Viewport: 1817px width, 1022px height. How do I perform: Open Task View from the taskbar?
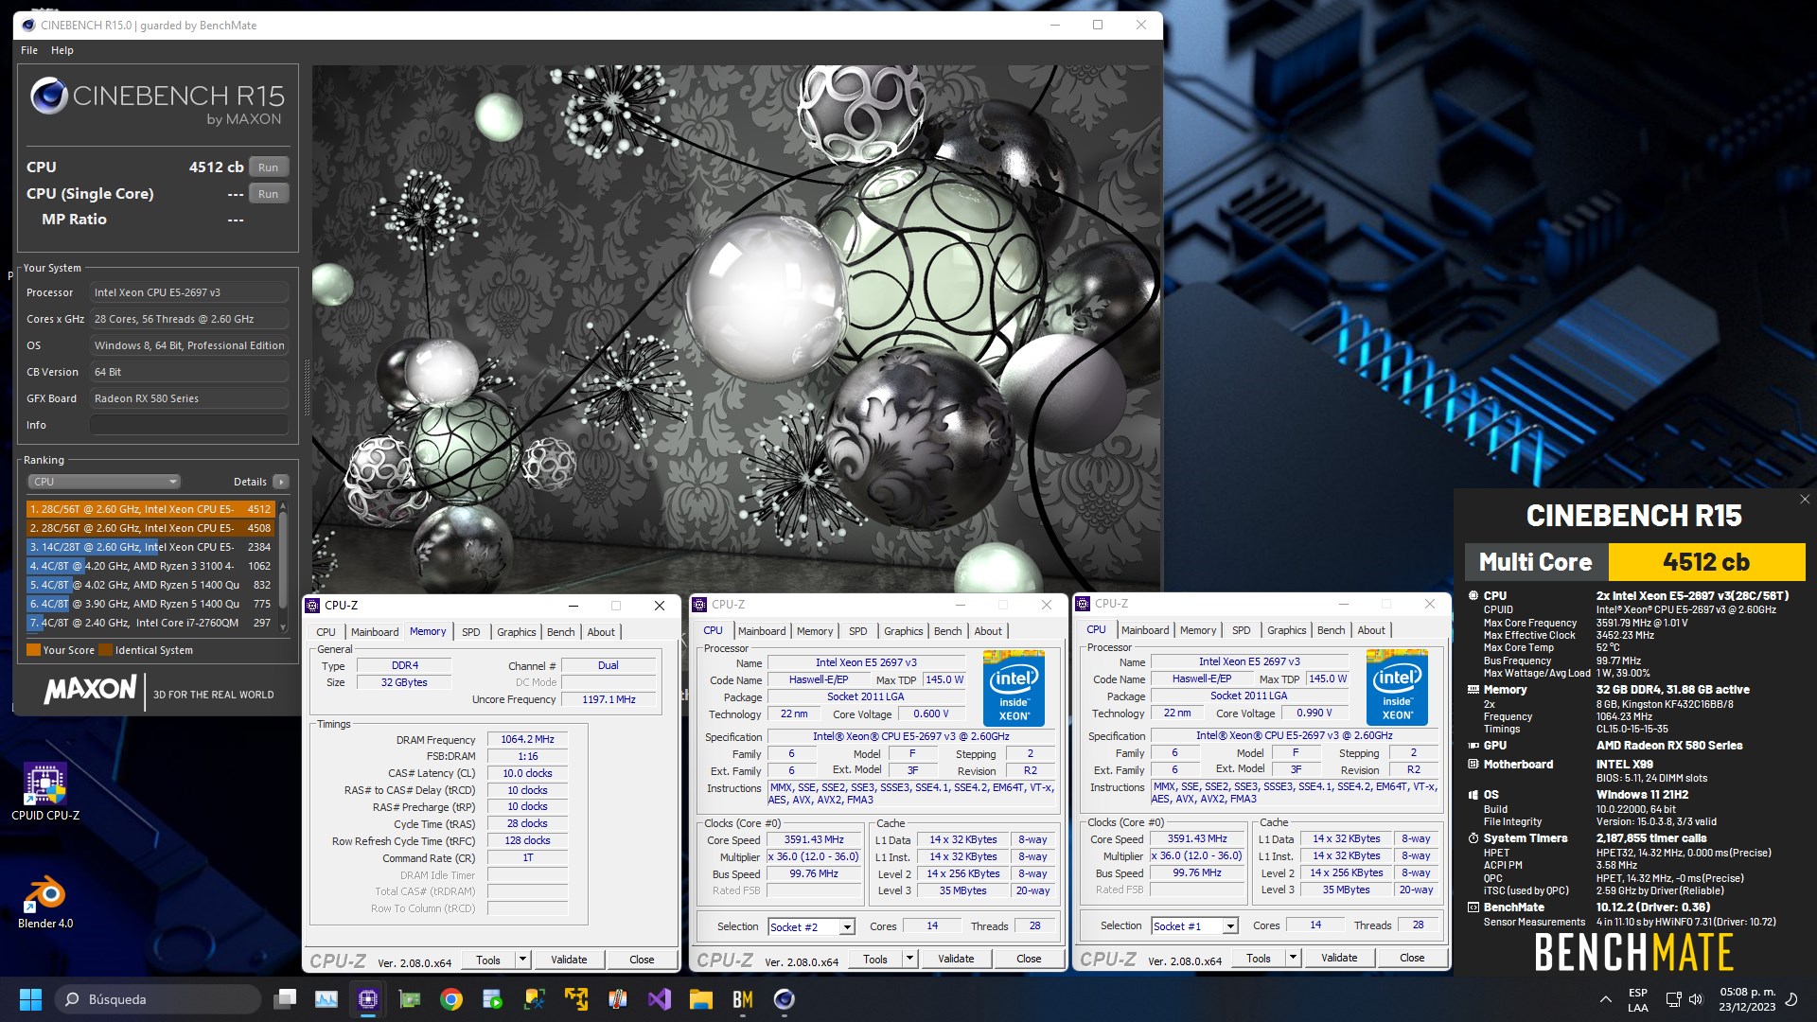tap(285, 999)
